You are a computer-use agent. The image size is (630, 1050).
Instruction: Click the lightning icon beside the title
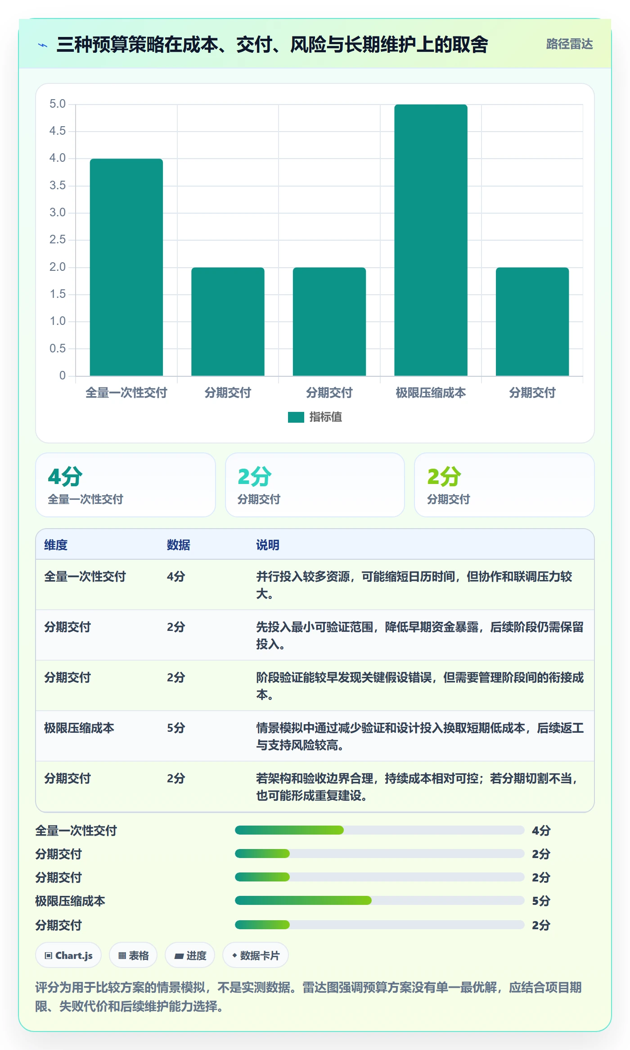point(43,45)
